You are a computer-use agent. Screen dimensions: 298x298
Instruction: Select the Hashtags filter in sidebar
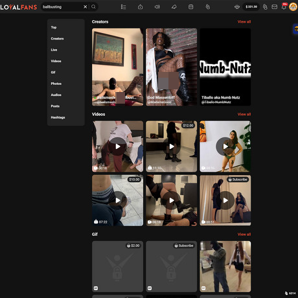tap(58, 117)
